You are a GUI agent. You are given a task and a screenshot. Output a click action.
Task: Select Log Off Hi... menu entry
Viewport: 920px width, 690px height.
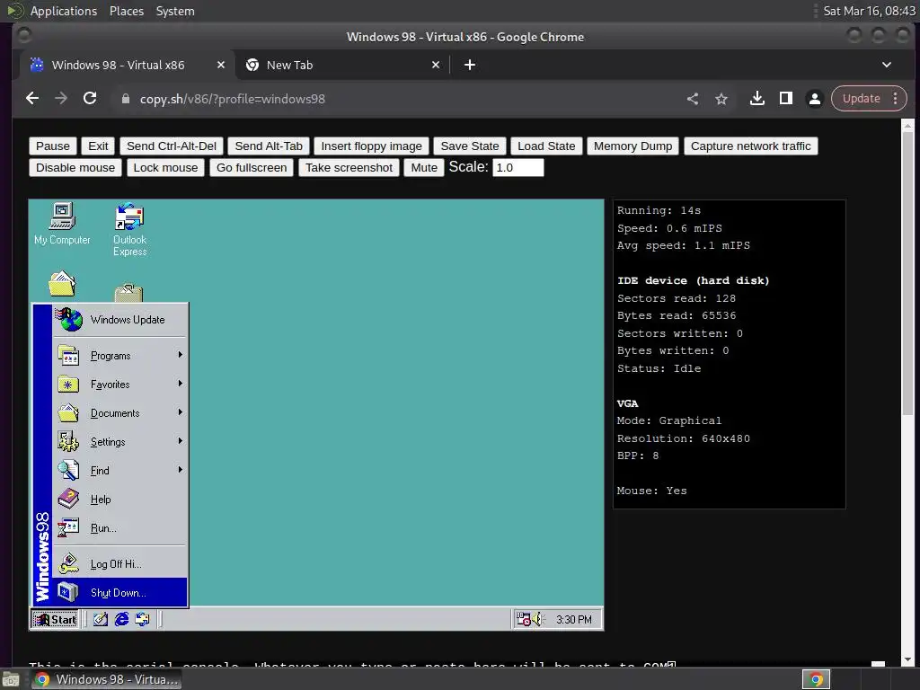[120, 564]
